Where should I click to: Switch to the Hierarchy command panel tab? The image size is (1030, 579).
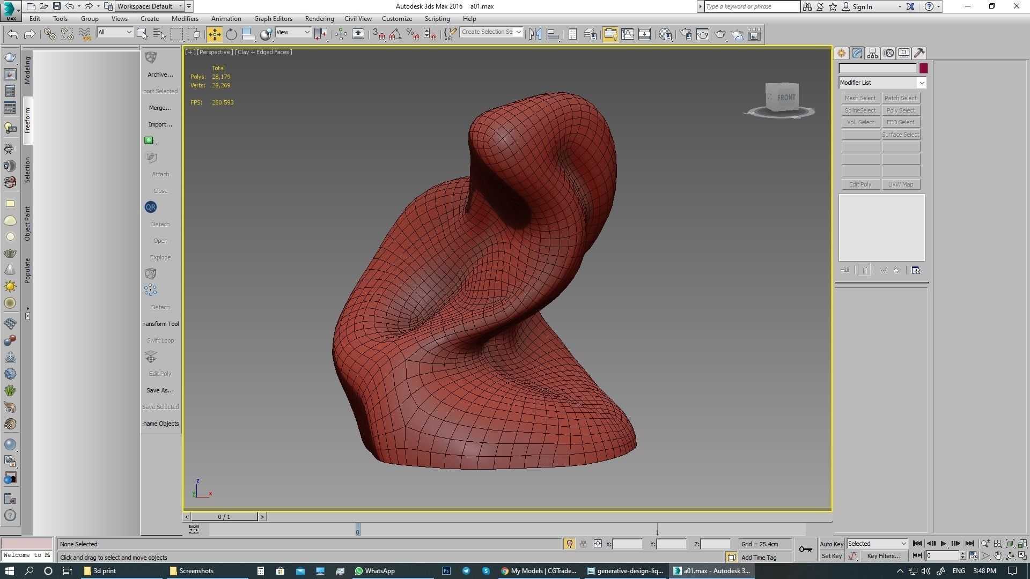coord(872,53)
